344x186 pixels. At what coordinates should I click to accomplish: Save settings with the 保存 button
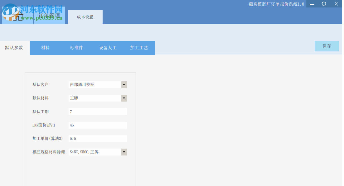click(327, 46)
